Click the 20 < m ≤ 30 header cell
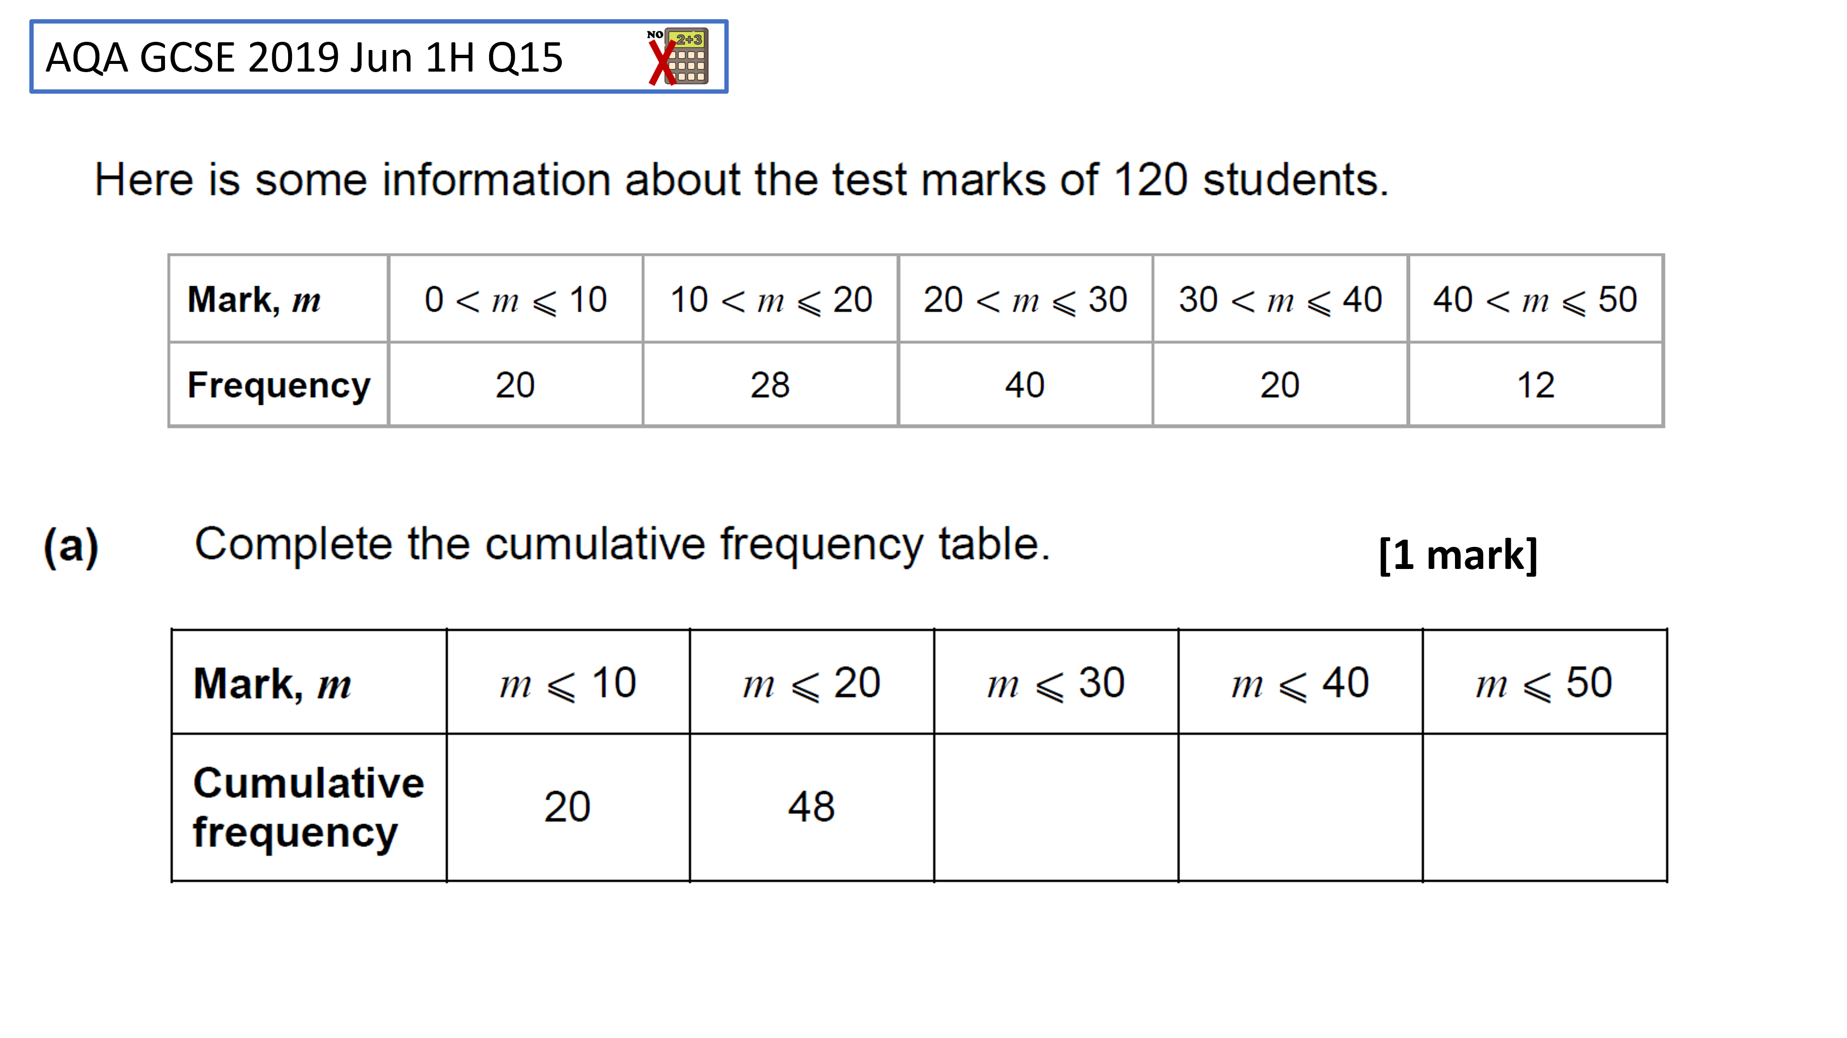 pyautogui.click(x=1025, y=299)
